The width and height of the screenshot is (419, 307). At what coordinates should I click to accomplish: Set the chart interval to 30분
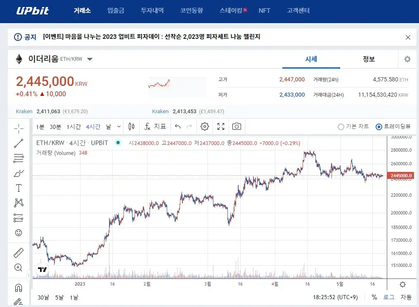pyautogui.click(x=55, y=126)
